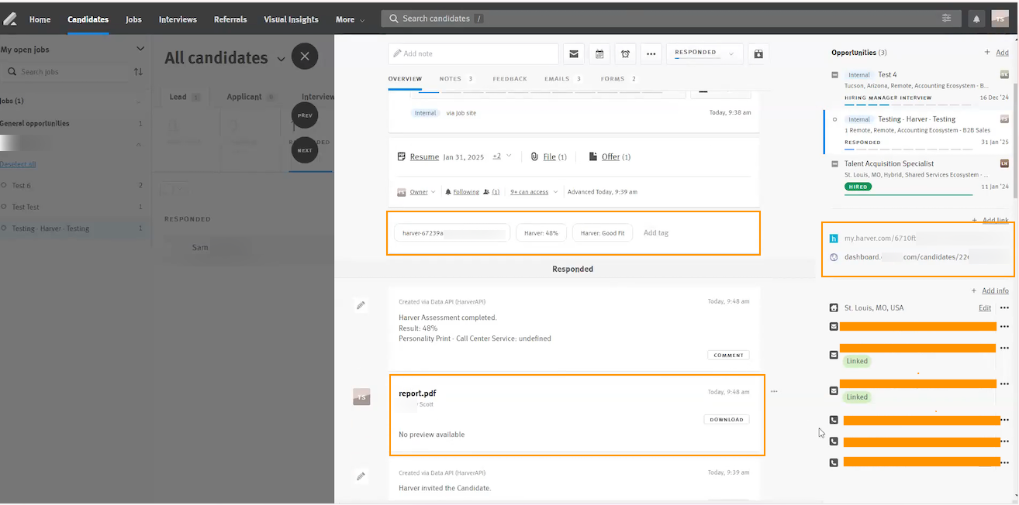Open the user avatar in top bar
Screen dimensions: 1019x505
[1000, 19]
